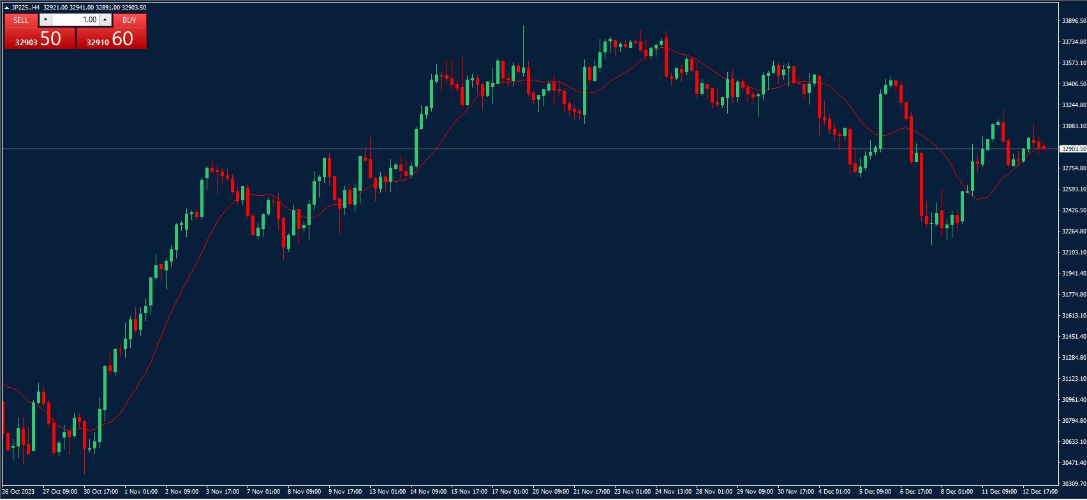This screenshot has height=500, width=1087.
Task: Click the 33896.50 price scale label
Action: point(1074,21)
